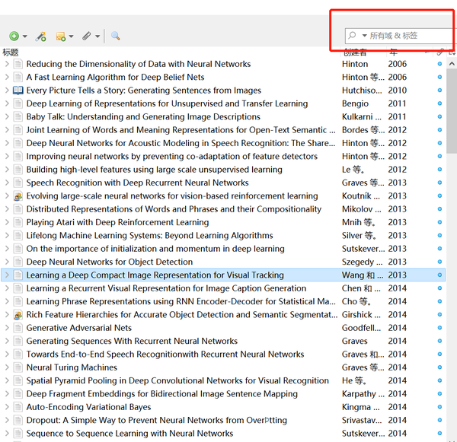
Task: Click into the 所有域 & 标签 search field
Action: (407, 36)
